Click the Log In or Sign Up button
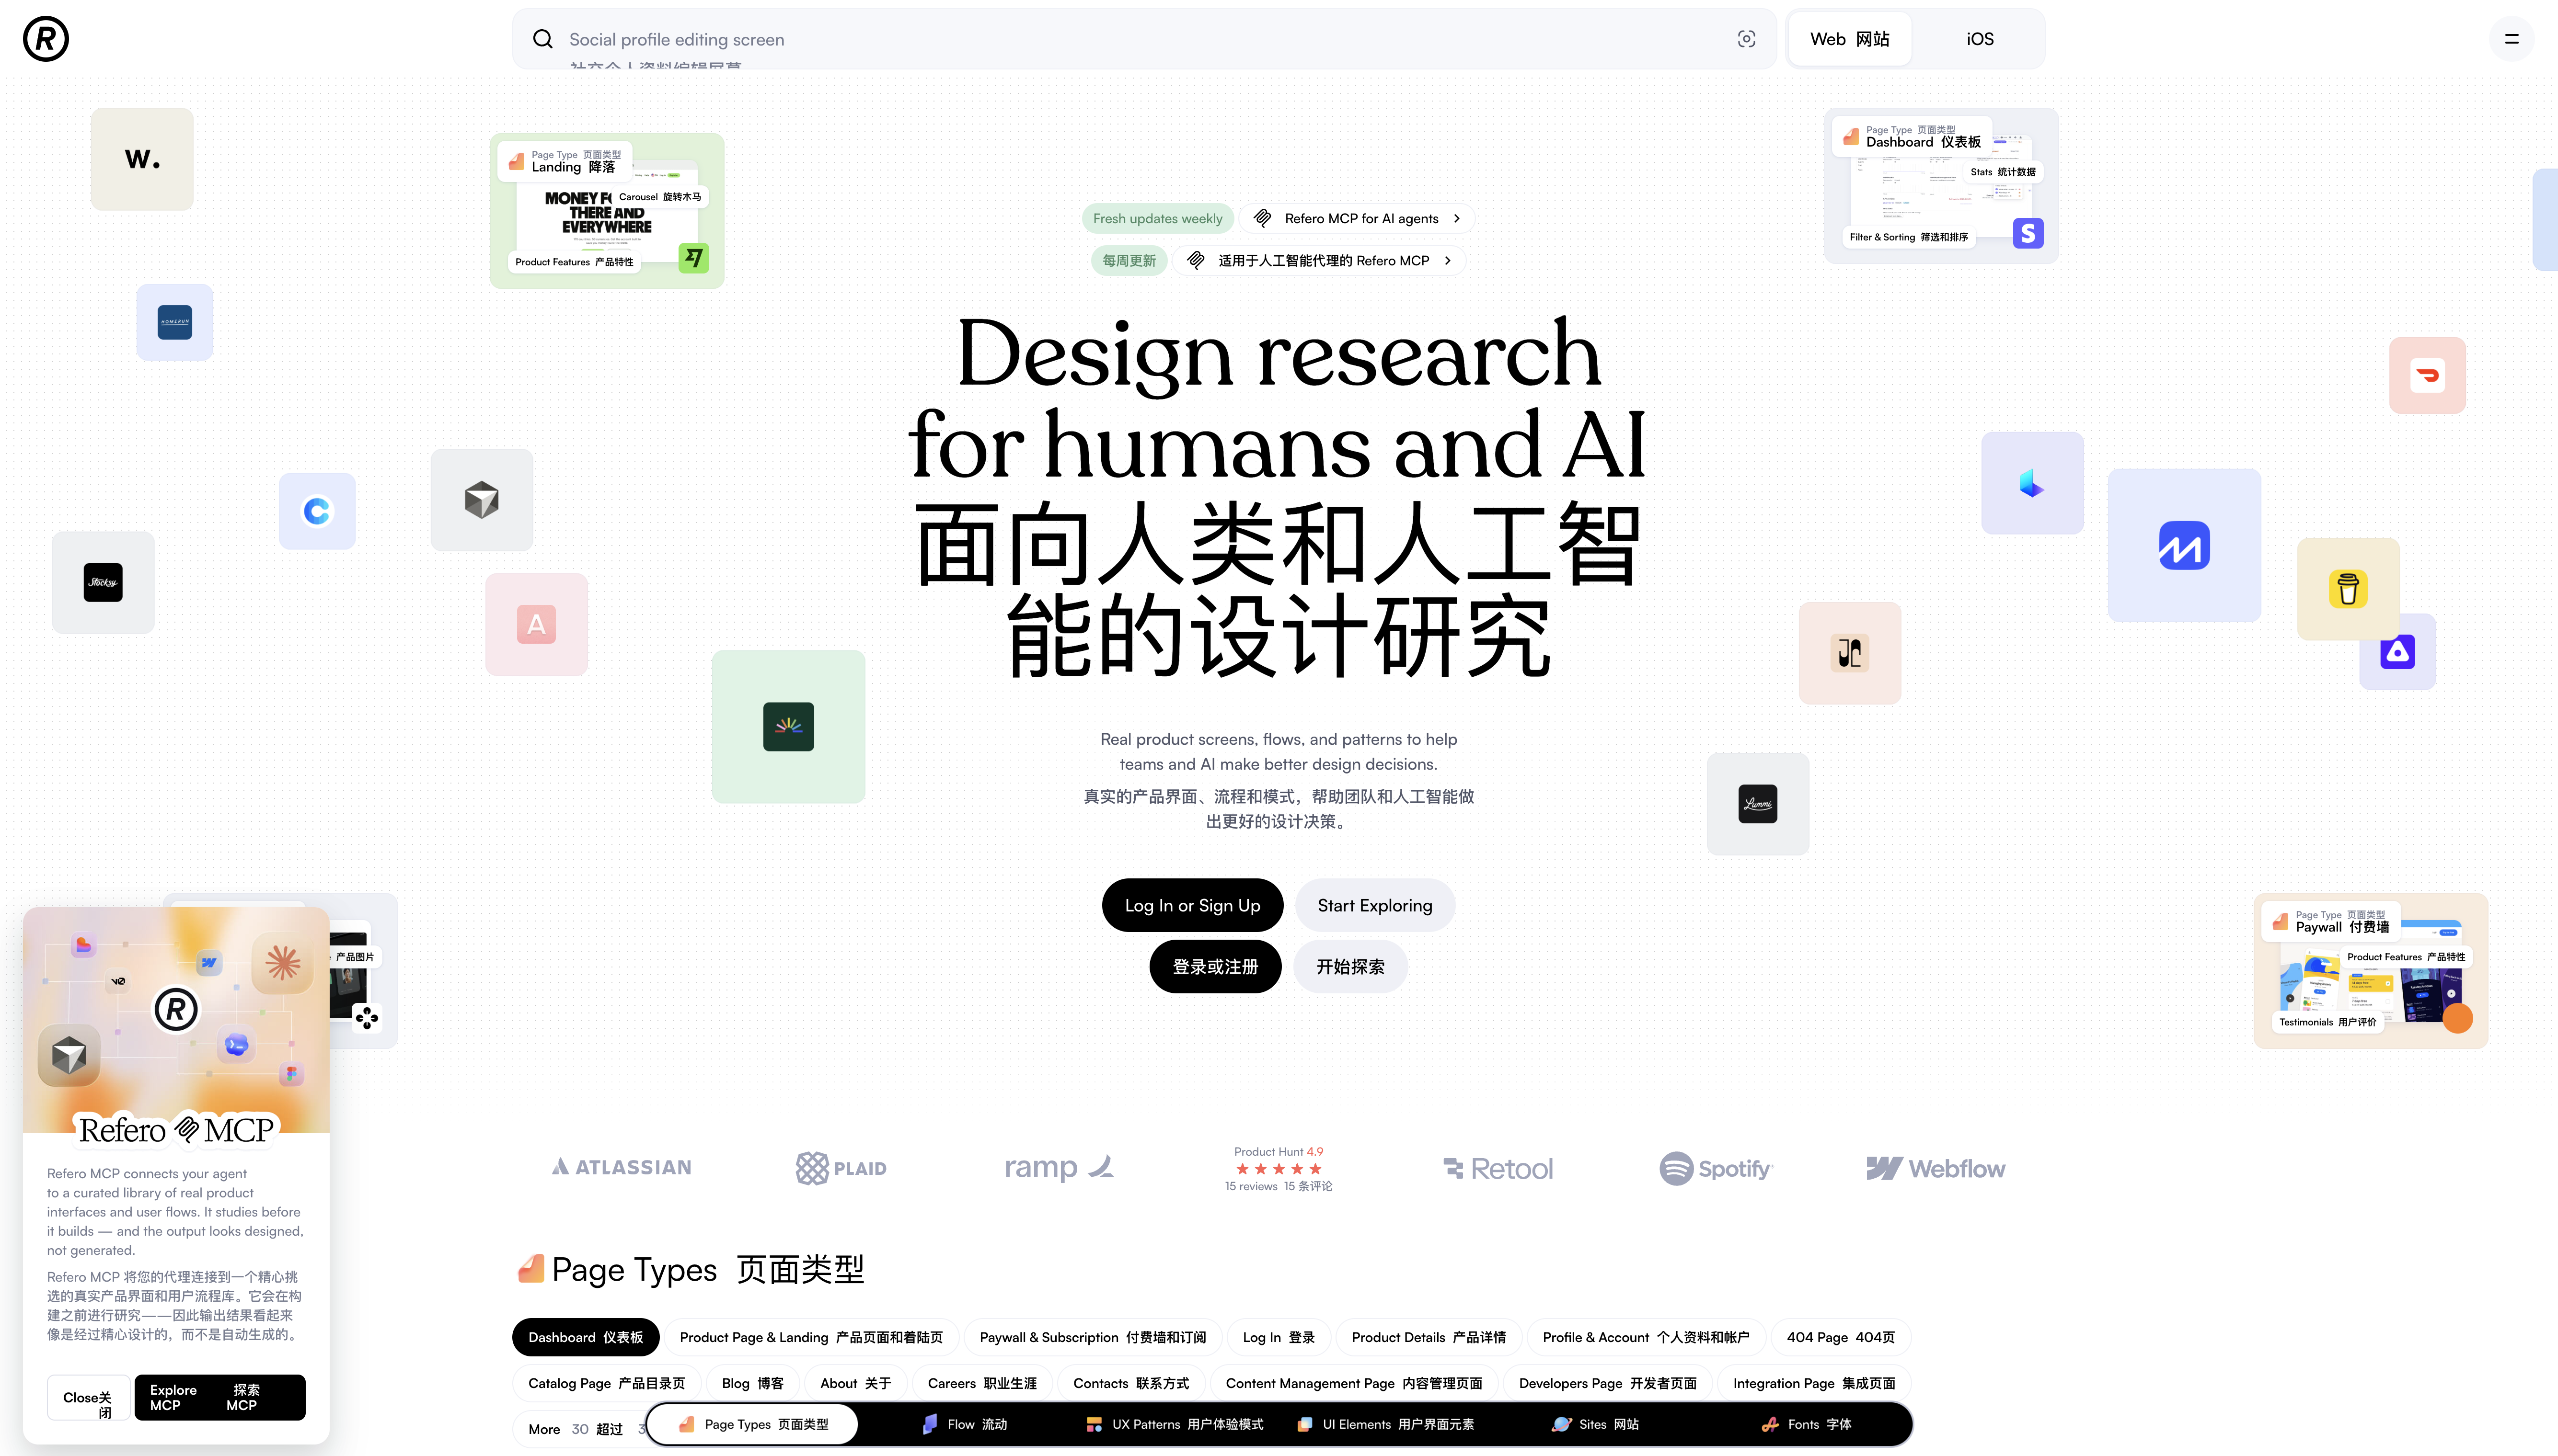The image size is (2558, 1456). coord(1191,905)
